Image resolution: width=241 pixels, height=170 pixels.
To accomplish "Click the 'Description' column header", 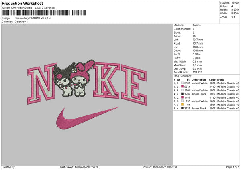I will click(x=198, y=80).
